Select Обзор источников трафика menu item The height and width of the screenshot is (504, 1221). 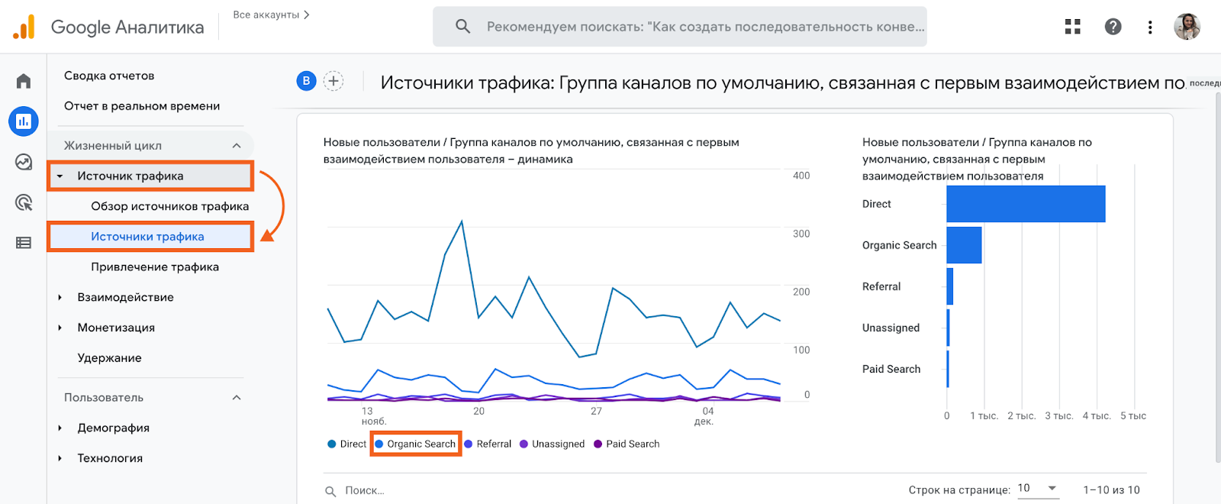(x=169, y=206)
